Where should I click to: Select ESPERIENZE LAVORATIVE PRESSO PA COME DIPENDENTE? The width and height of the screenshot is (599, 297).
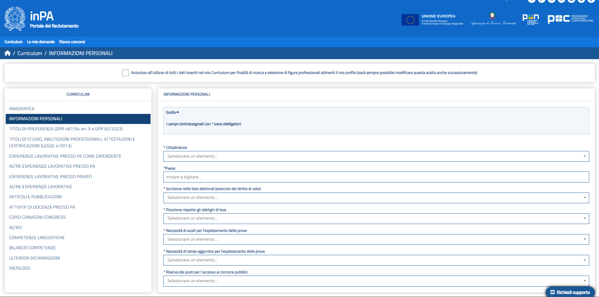click(x=78, y=156)
